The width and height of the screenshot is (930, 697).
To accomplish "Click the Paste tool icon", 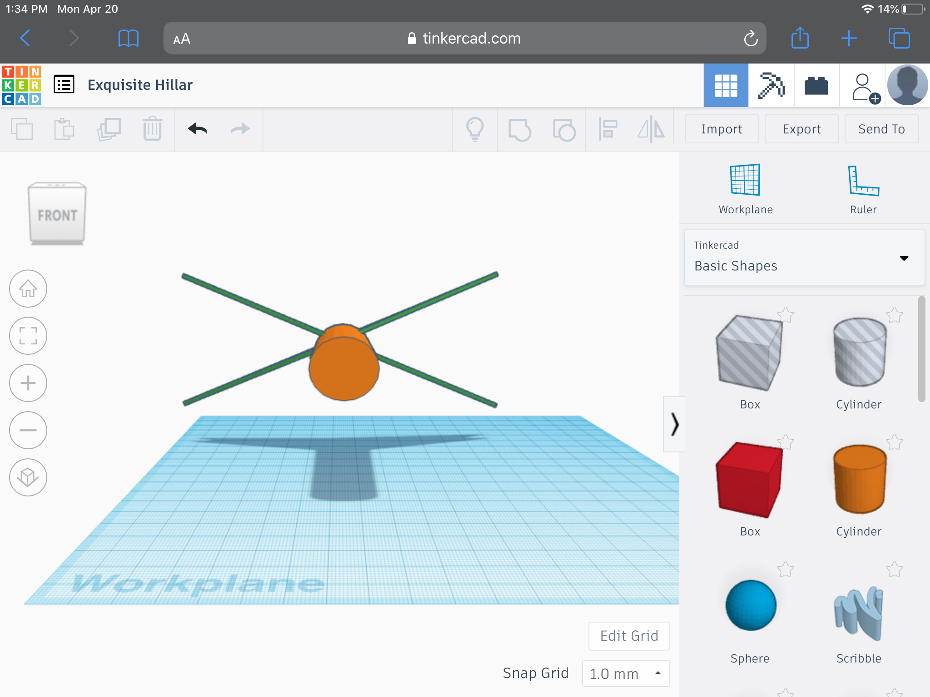I will tap(64, 129).
